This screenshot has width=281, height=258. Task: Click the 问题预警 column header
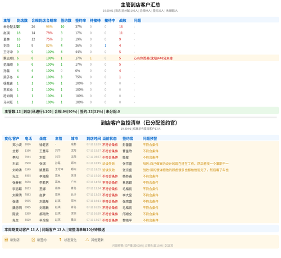pyautogui.click(x=150, y=138)
